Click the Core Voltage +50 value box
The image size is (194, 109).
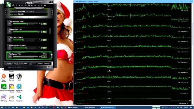coord(44,24)
